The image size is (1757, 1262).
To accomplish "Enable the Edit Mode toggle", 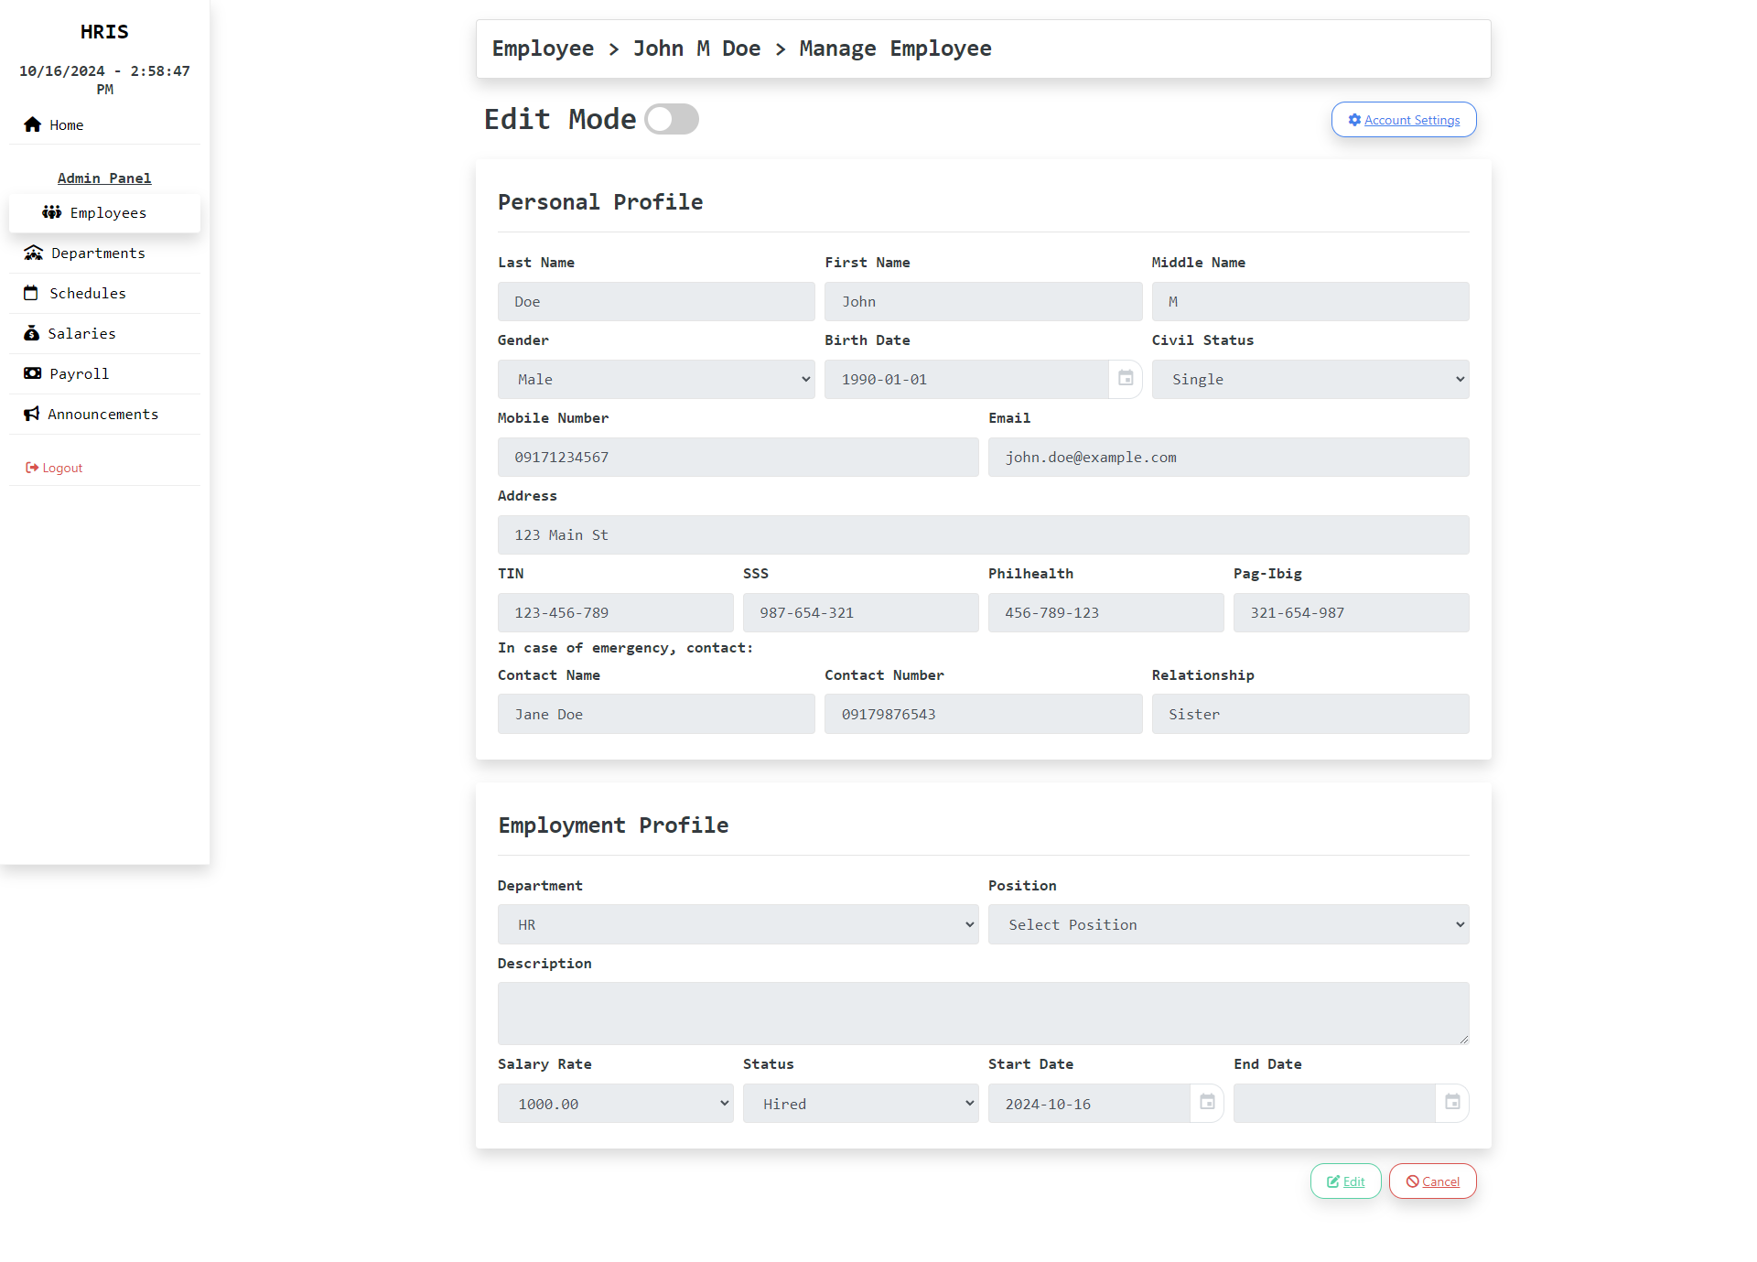I will pyautogui.click(x=672, y=119).
